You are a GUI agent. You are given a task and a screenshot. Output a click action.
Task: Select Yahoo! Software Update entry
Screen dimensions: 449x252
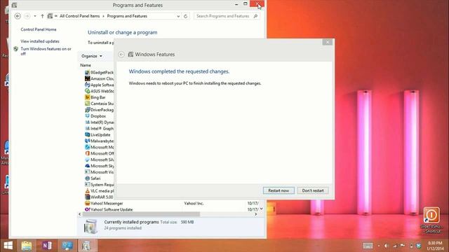click(x=109, y=210)
